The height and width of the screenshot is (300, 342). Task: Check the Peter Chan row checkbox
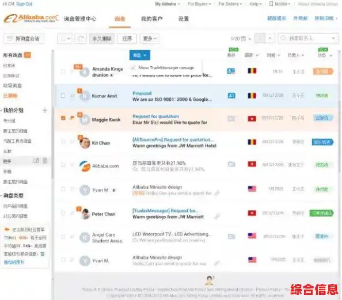(63, 213)
